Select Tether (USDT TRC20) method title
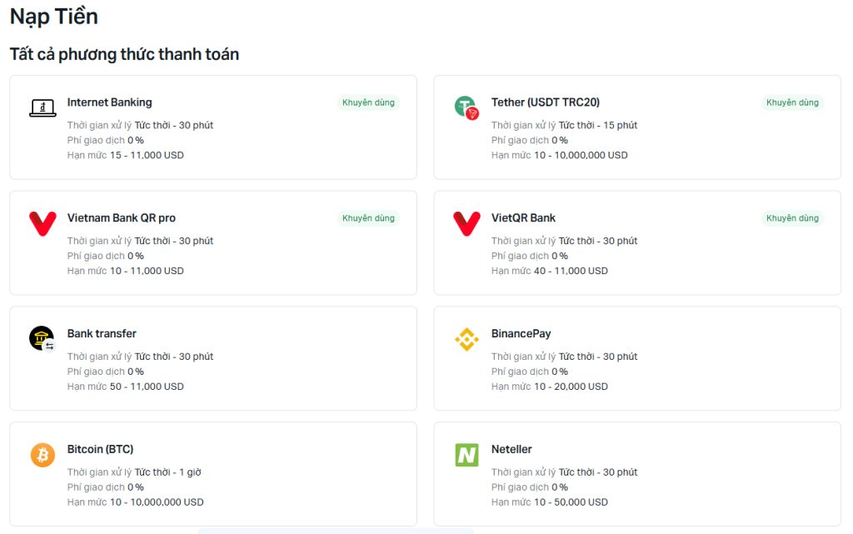Image resolution: width=853 pixels, height=534 pixels. click(545, 102)
